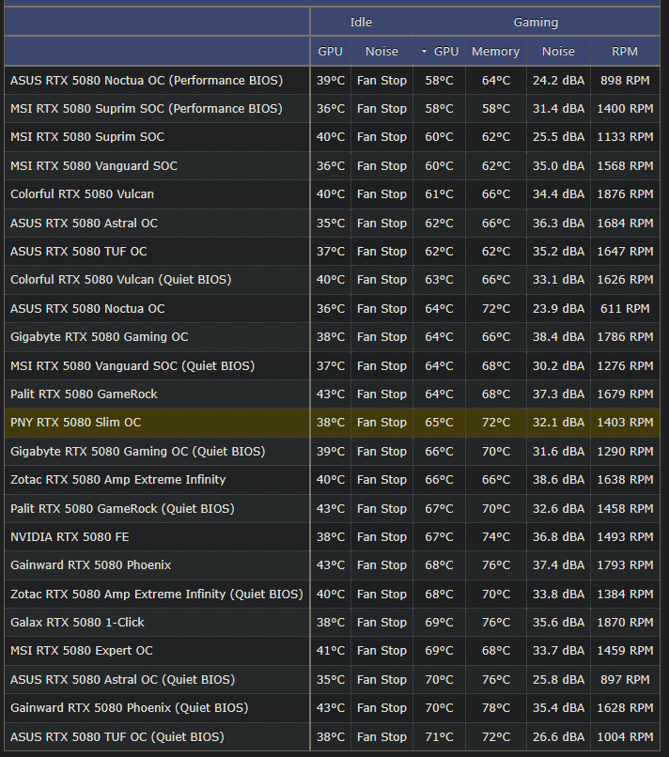Click the 1876 RPM cell
Image resolution: width=669 pixels, height=757 pixels.
coord(625,194)
